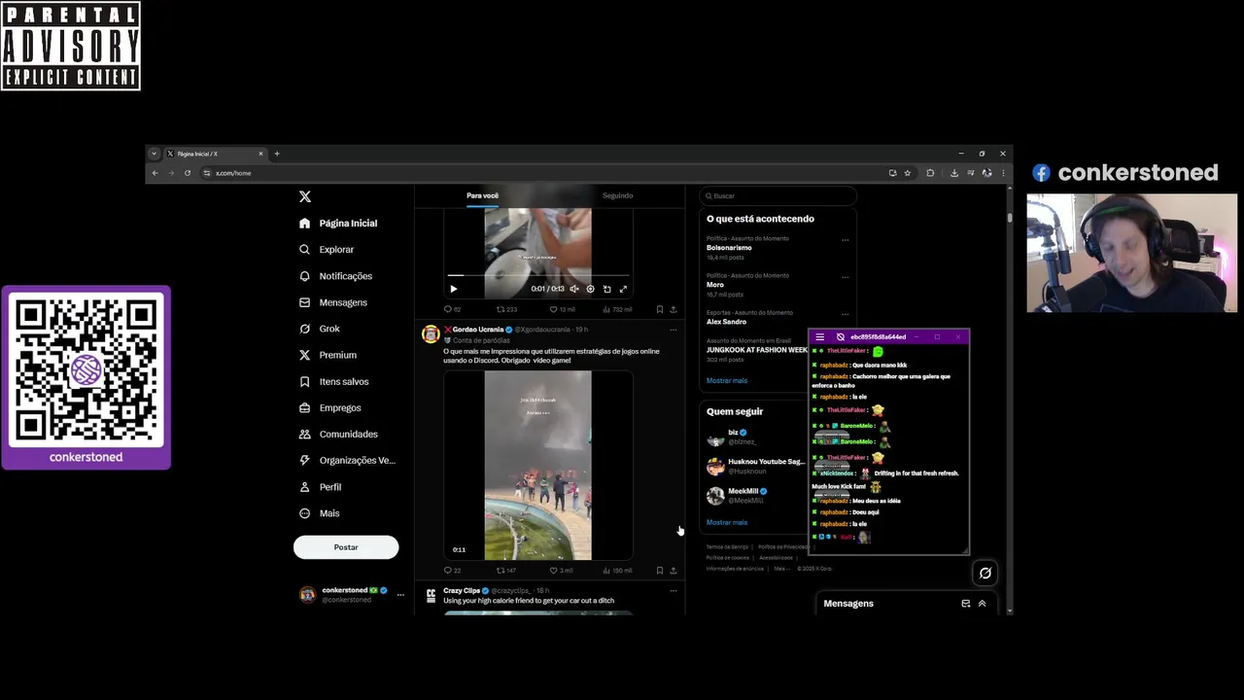Open Bolsonarismo trend options ellipsis

click(x=845, y=239)
